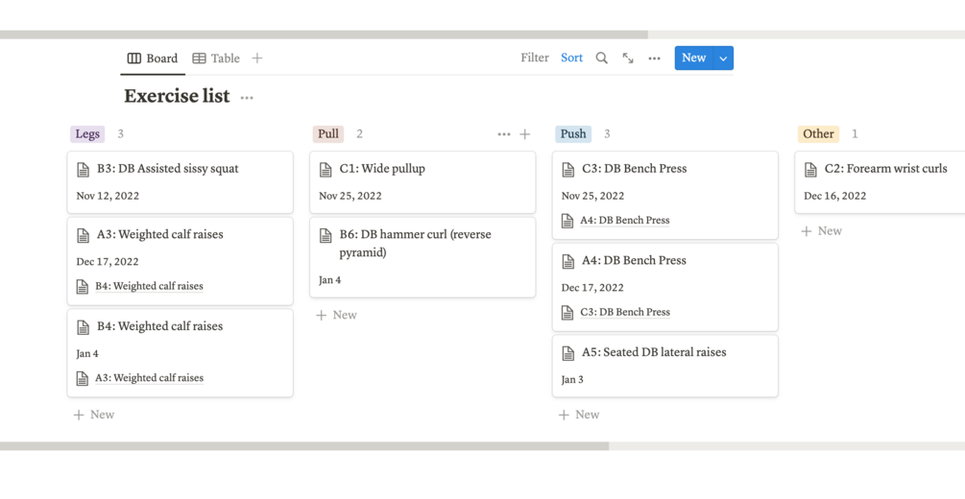Switch to the Board view tab
The height and width of the screenshot is (499, 965).
point(153,59)
